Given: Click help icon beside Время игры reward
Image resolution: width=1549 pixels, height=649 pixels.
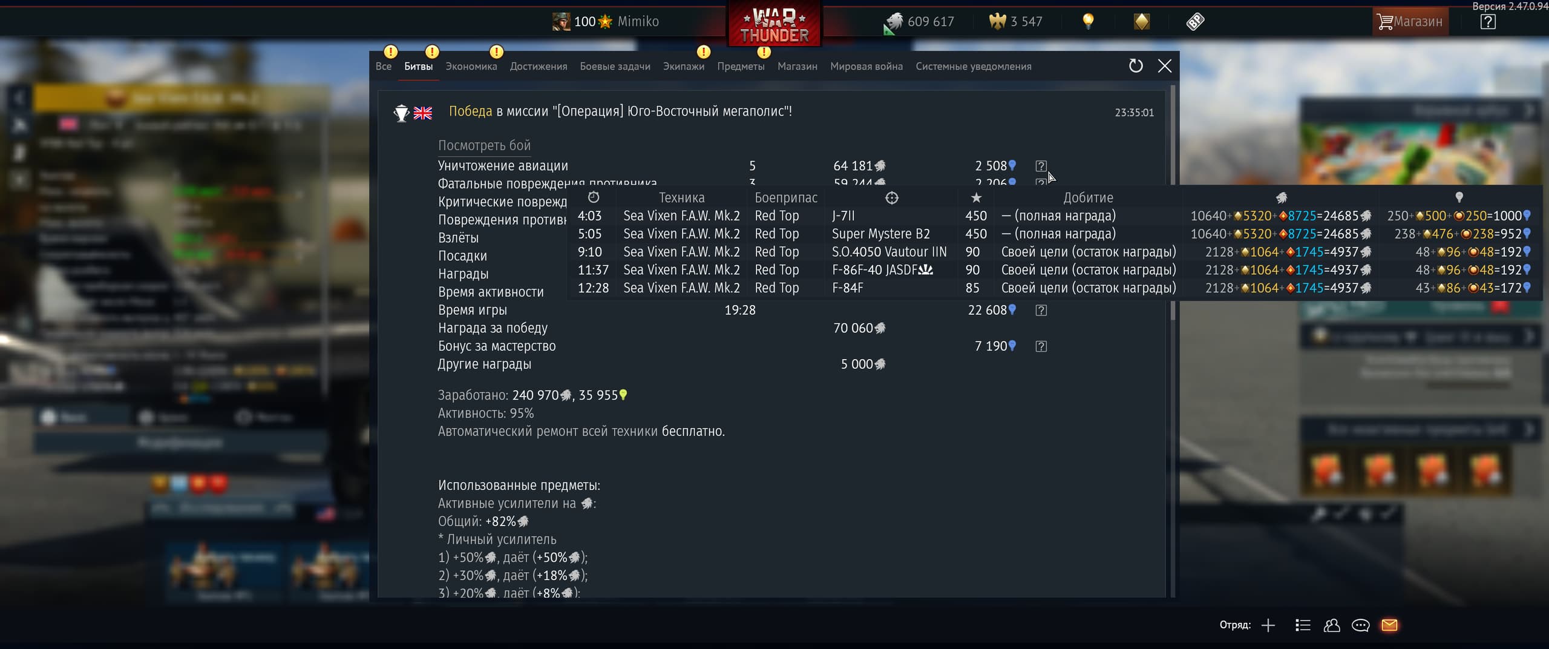Looking at the screenshot, I should pyautogui.click(x=1041, y=310).
